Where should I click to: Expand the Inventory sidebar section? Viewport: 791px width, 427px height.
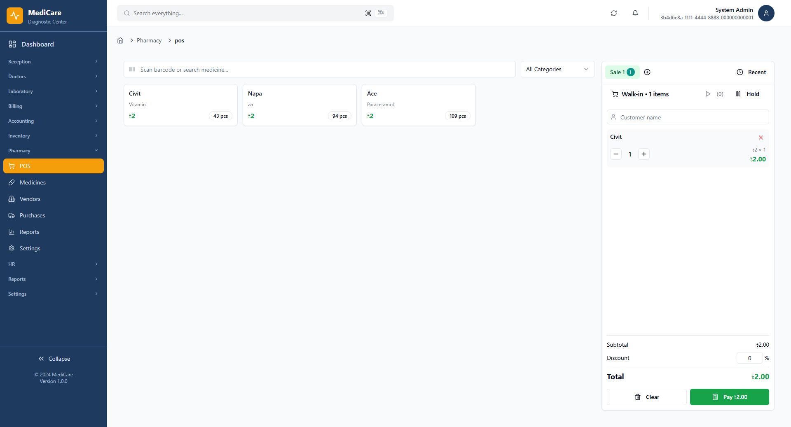pyautogui.click(x=53, y=136)
